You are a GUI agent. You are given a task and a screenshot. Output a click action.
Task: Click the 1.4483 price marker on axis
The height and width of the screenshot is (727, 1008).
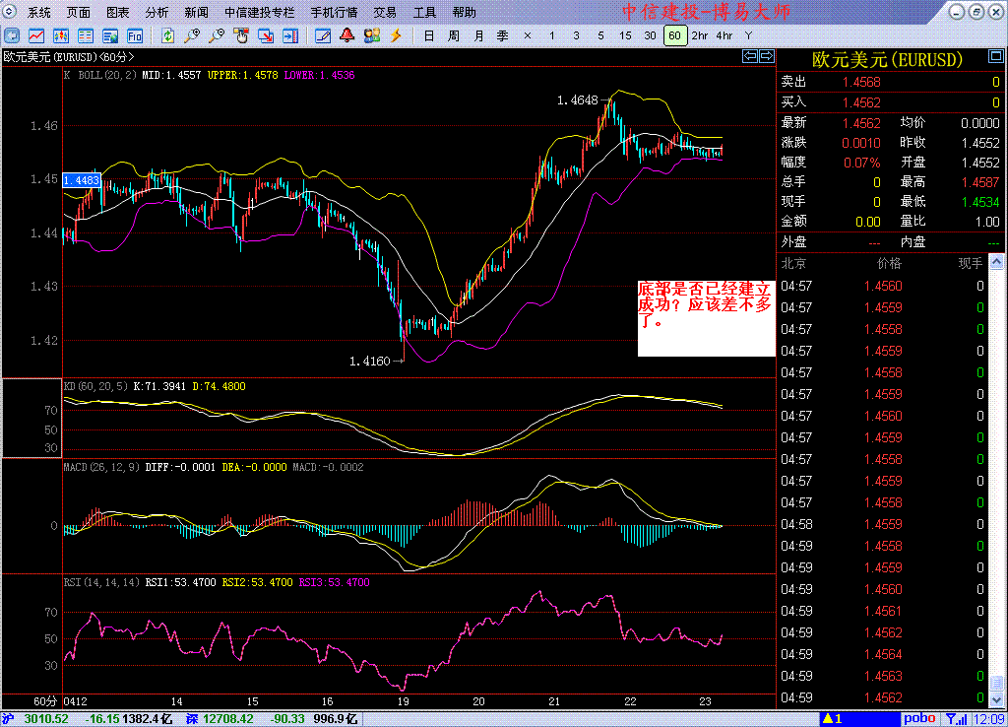tap(82, 180)
